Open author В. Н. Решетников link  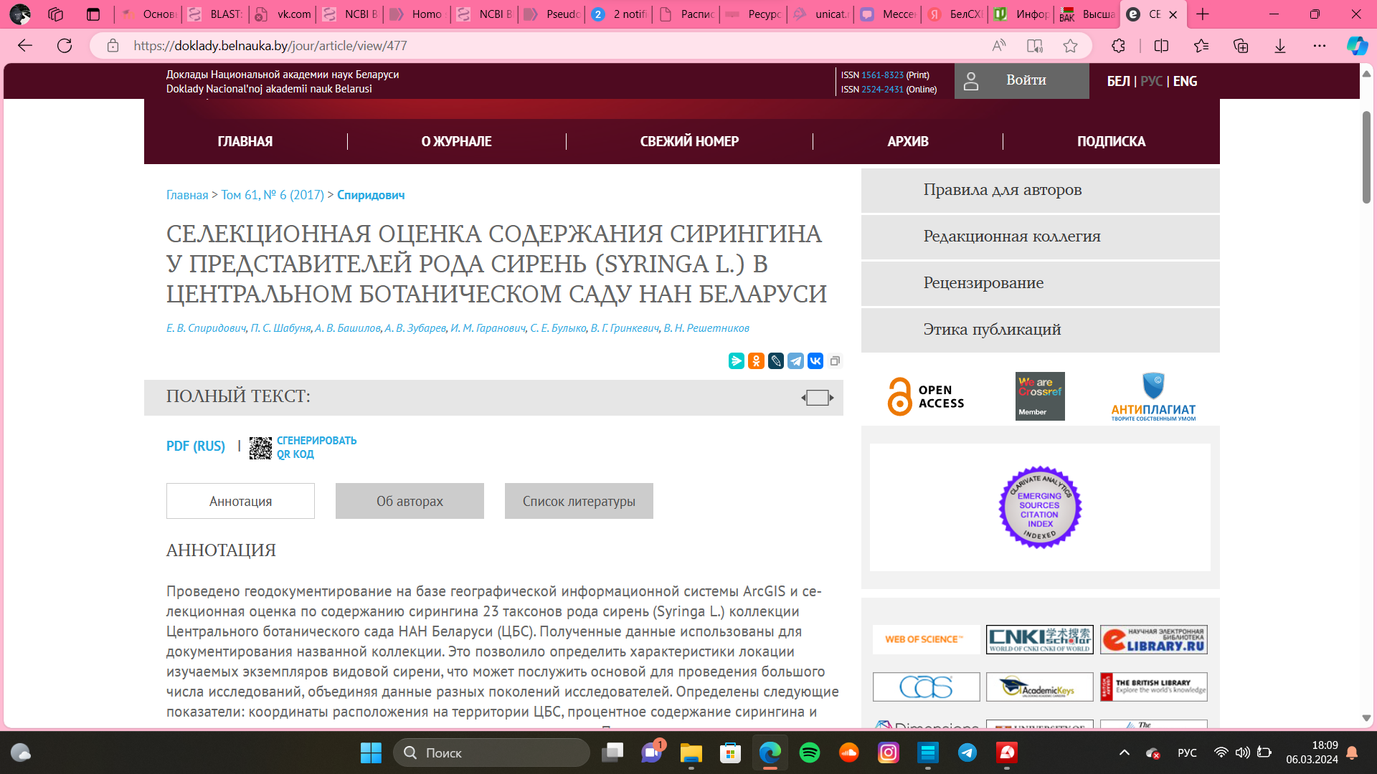pos(706,328)
